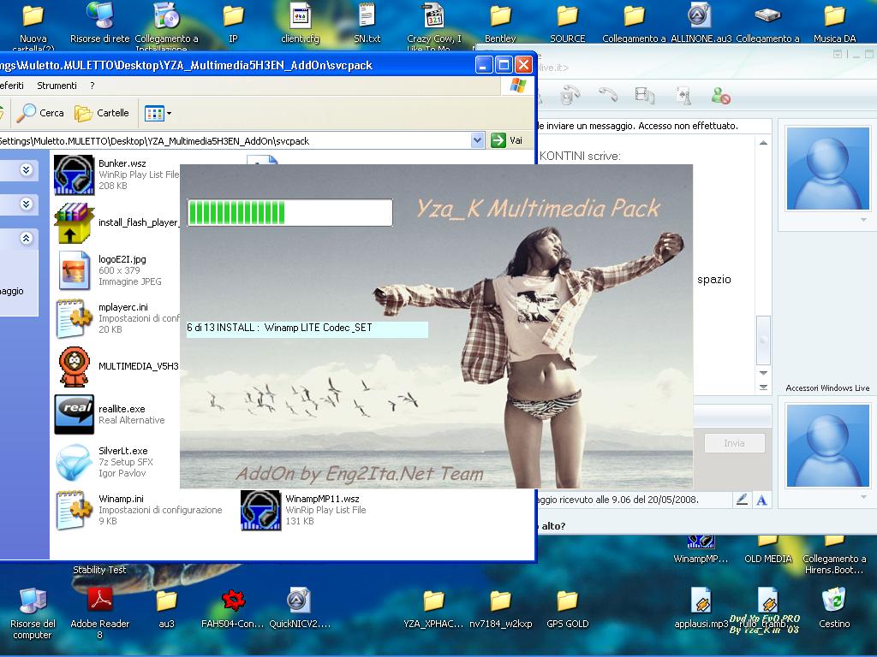This screenshot has height=657, width=877.
Task: Toggle the Cartelle folders pane
Action: (x=101, y=113)
